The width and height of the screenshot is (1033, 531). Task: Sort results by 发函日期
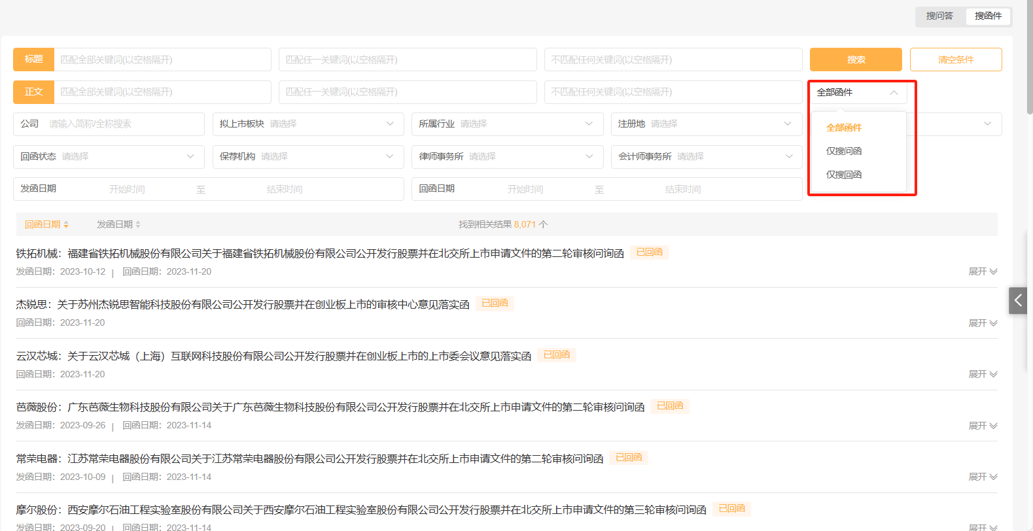click(118, 224)
